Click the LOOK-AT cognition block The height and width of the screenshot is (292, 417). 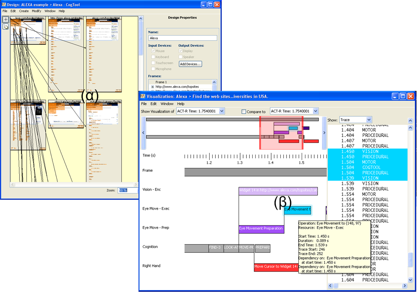coord(231,248)
